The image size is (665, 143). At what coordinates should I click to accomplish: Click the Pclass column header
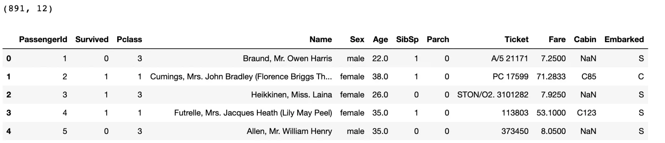click(129, 40)
